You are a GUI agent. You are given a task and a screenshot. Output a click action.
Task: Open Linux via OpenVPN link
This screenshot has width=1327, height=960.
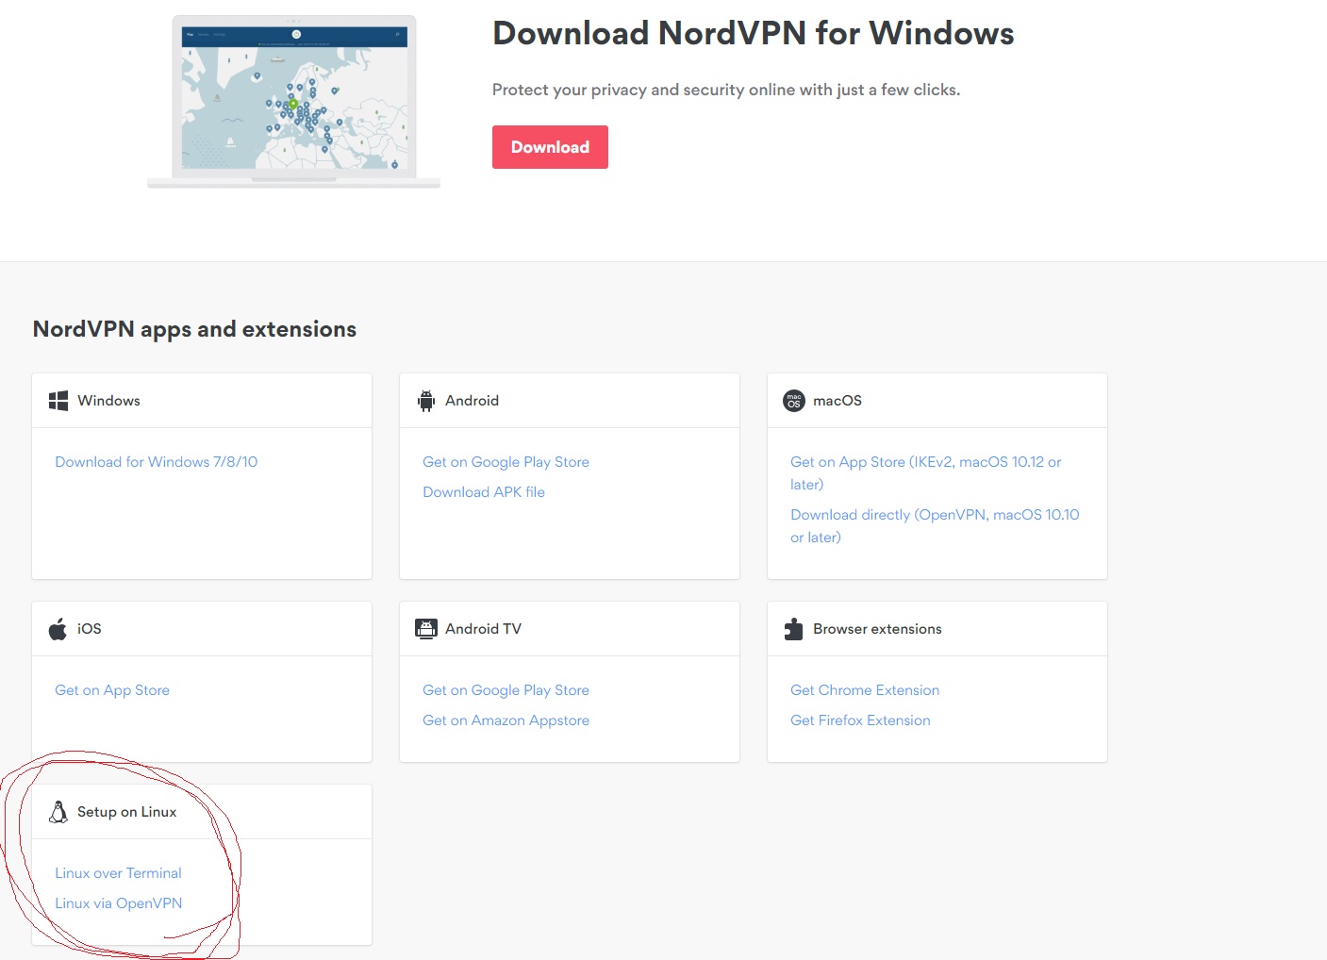pos(118,903)
